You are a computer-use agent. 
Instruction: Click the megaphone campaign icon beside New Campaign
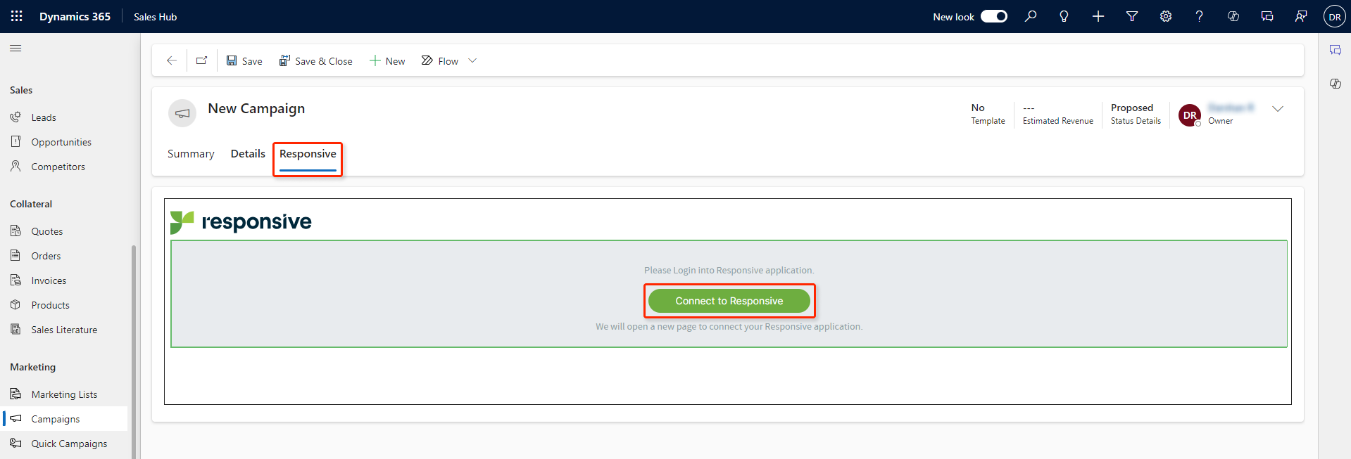pyautogui.click(x=182, y=113)
